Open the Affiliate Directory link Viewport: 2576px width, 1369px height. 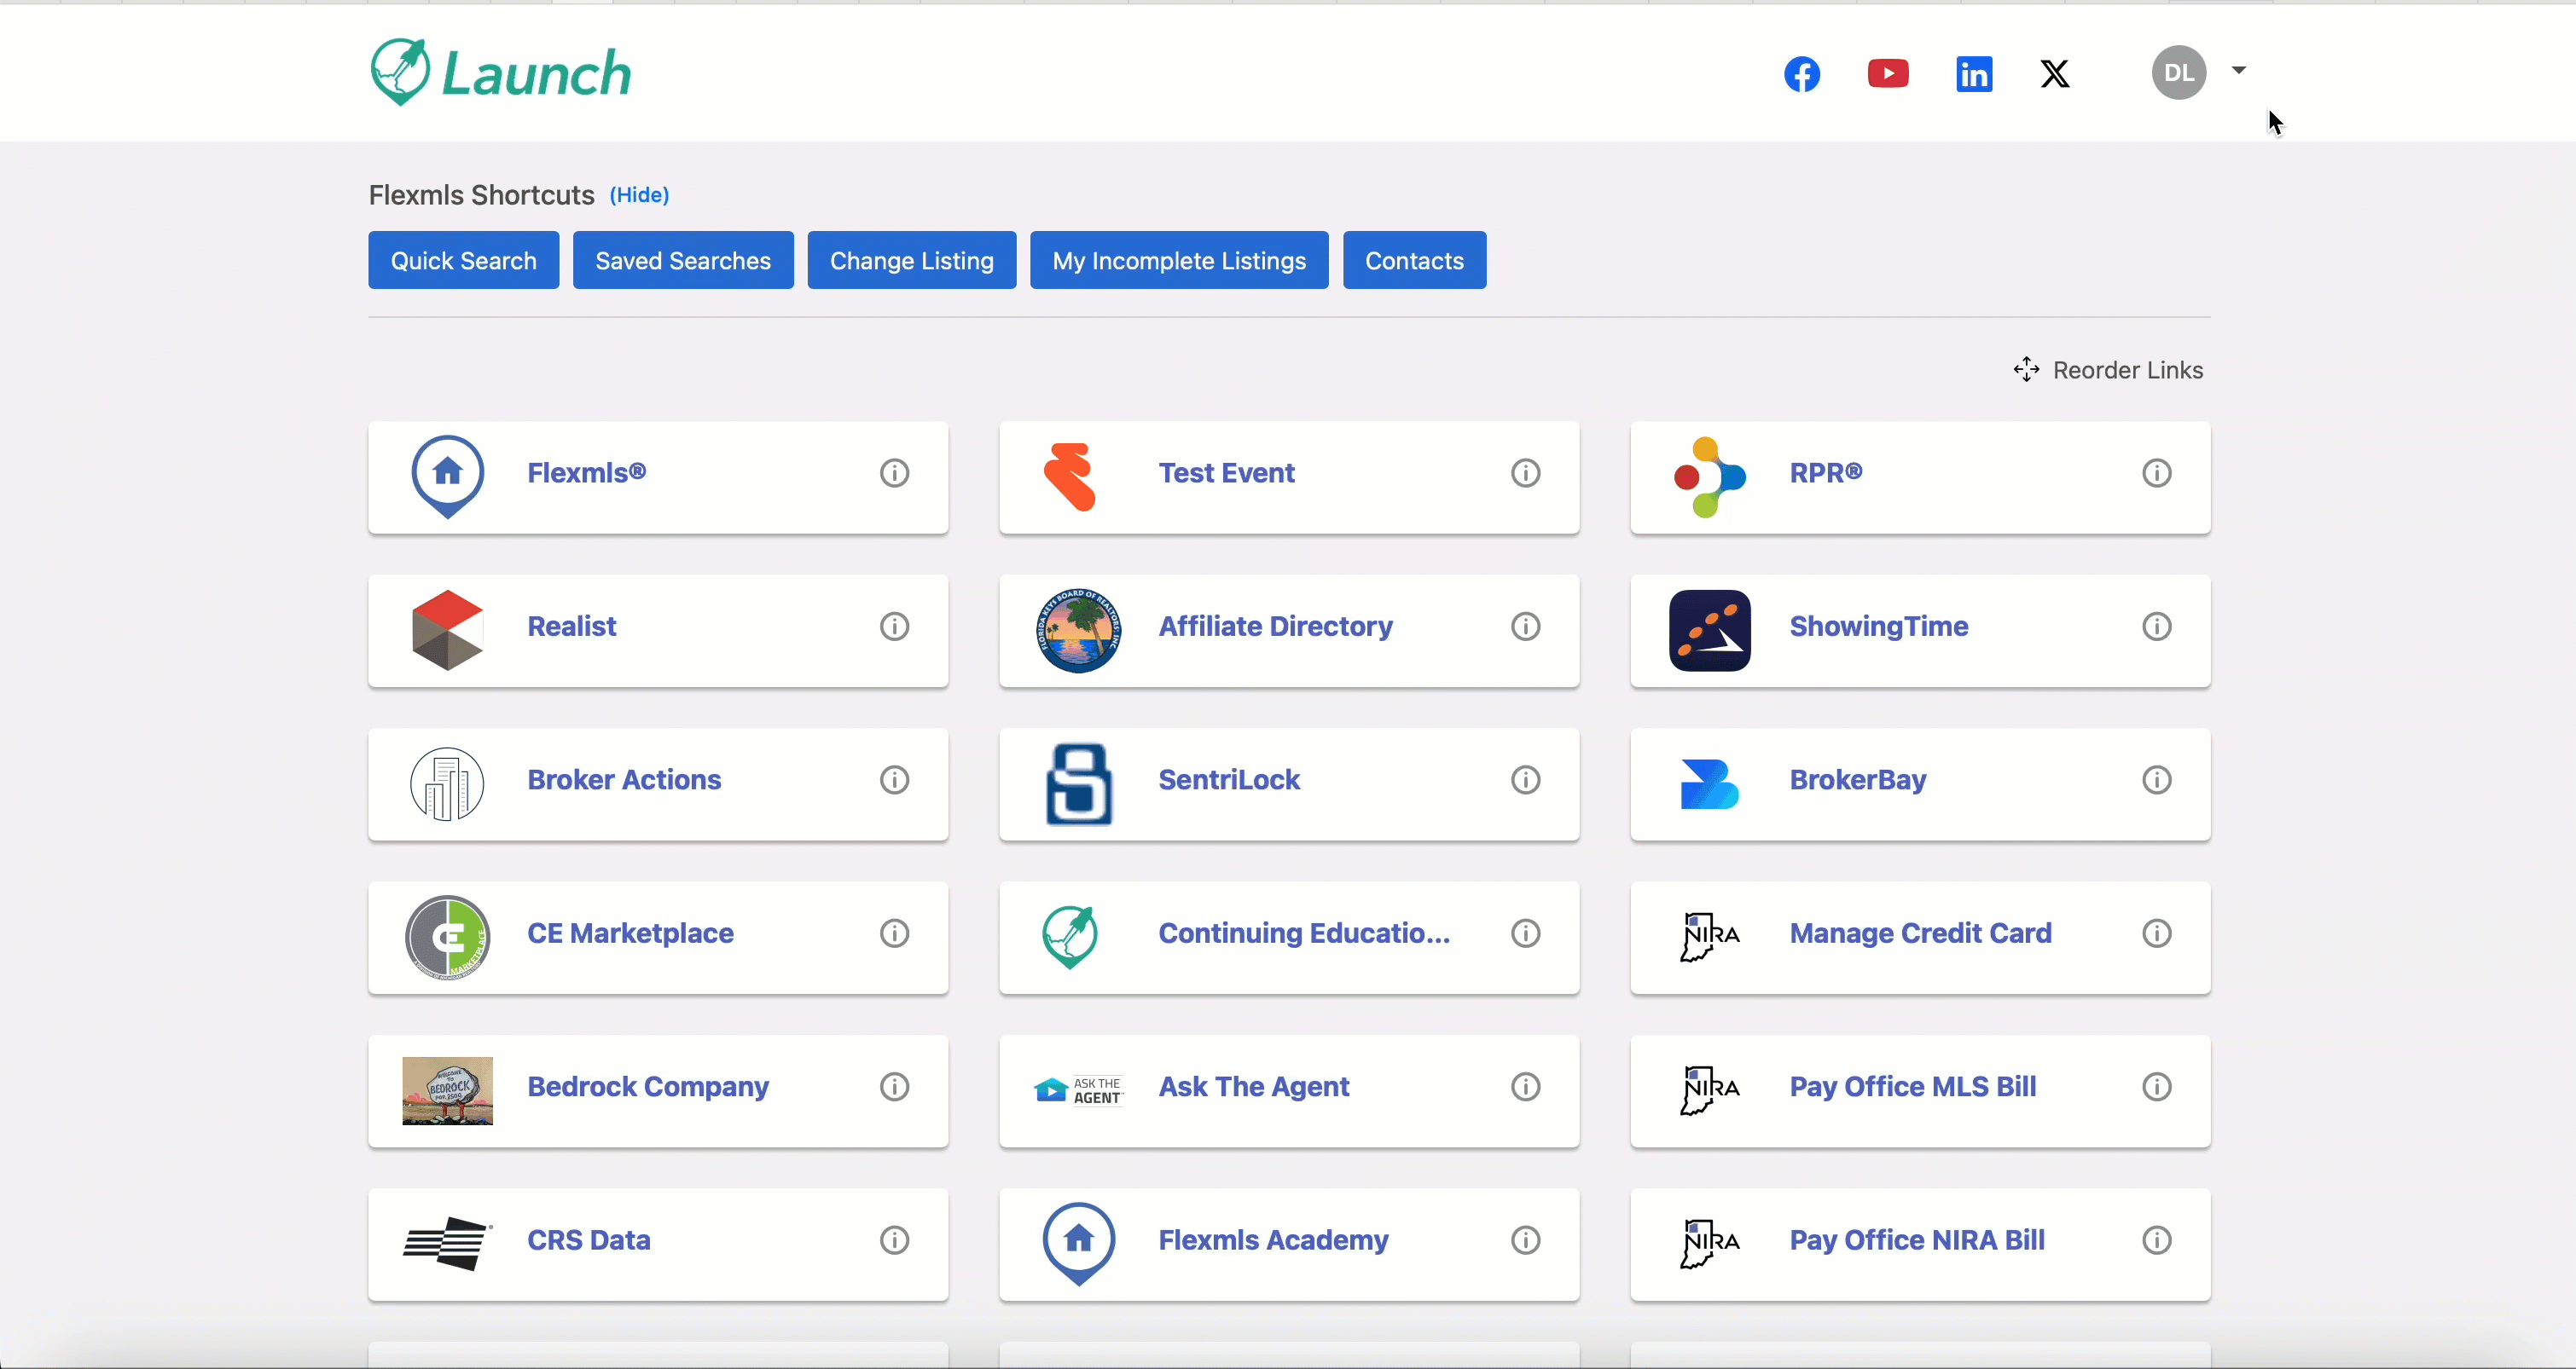[1275, 627]
